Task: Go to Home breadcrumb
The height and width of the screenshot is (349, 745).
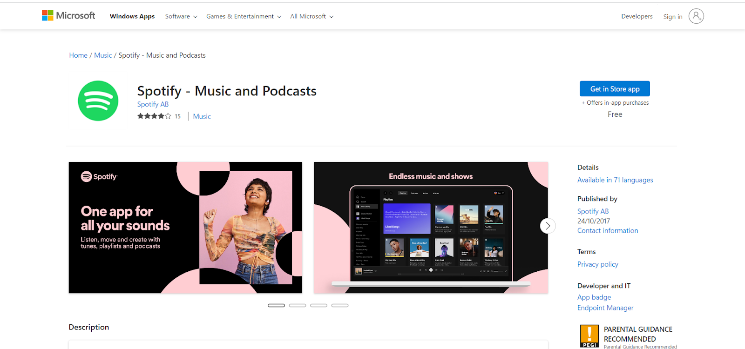Action: pos(78,55)
